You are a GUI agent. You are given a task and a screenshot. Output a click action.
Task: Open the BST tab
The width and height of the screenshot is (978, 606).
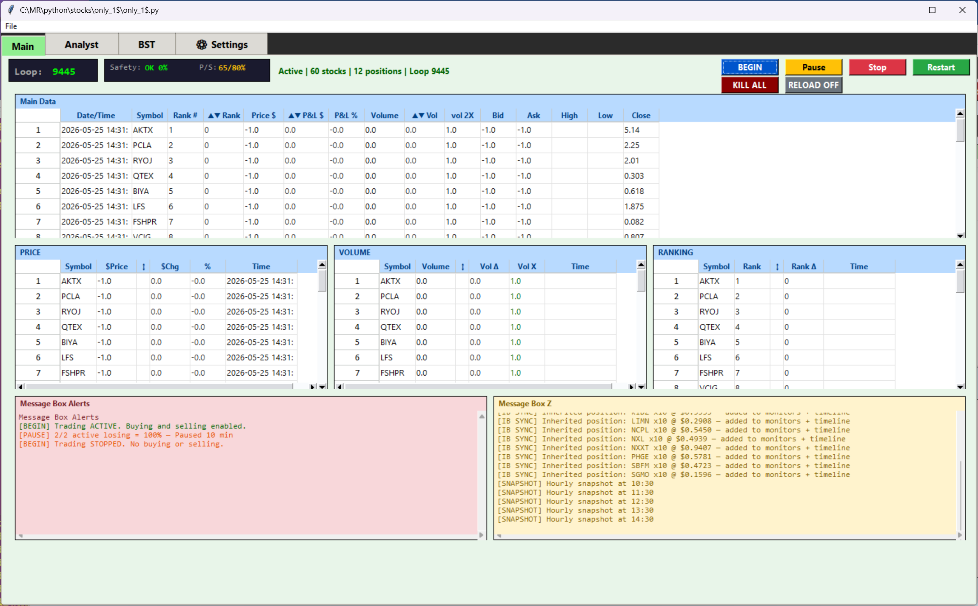pos(146,45)
